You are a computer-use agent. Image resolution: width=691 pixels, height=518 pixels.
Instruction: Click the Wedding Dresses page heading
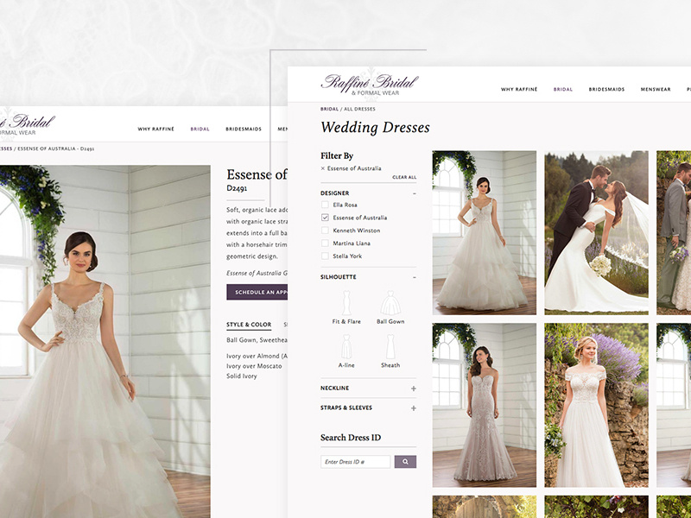(x=375, y=128)
